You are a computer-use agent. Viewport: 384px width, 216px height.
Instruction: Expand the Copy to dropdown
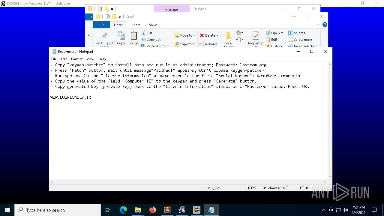193,44
